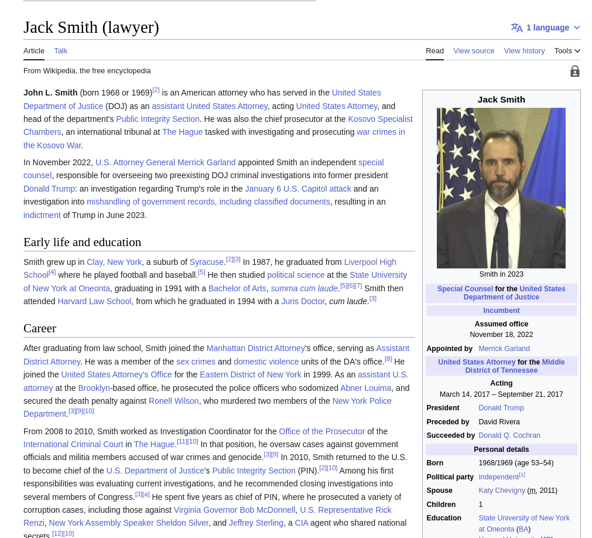Open the Donald Trump link in second paragraph

coord(49,189)
